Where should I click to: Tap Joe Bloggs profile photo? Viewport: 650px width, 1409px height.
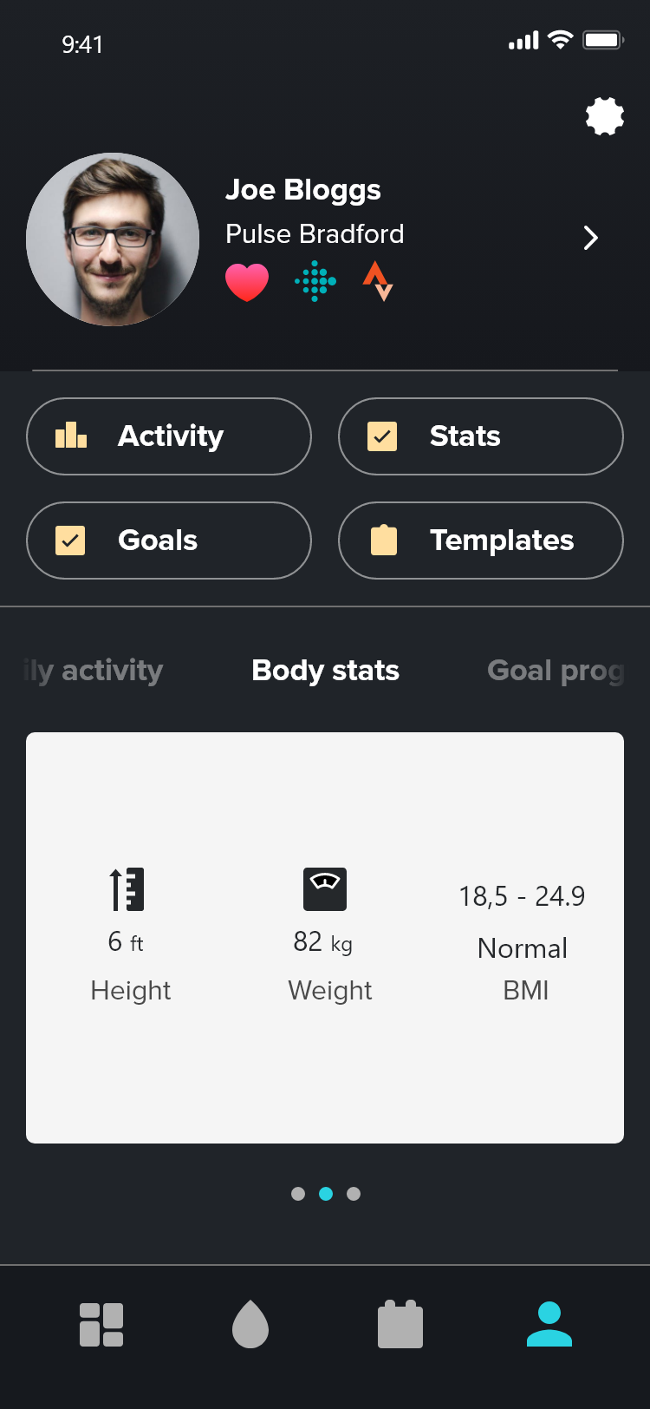point(113,239)
